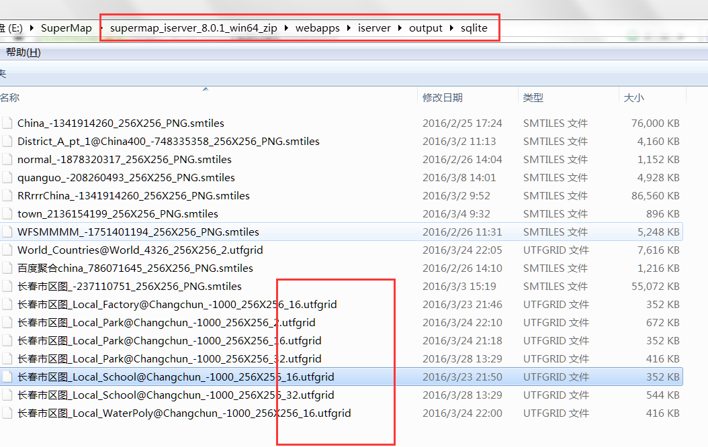Screen dimensions: 708x447
Task: Click file icon of Local_School 256X256_32 utfgrid
Action: [7, 395]
